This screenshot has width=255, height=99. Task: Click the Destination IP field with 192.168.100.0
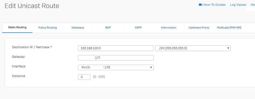click(116, 48)
